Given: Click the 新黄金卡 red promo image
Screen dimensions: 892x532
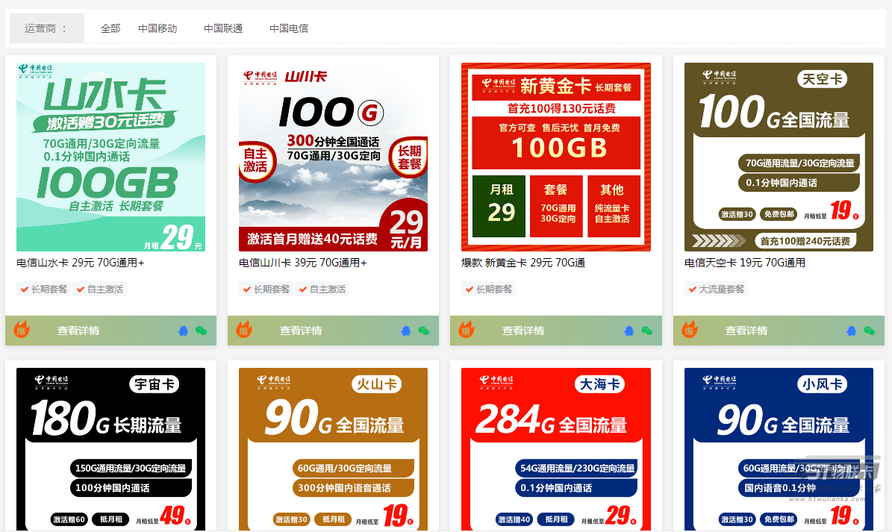Looking at the screenshot, I should 556,157.
